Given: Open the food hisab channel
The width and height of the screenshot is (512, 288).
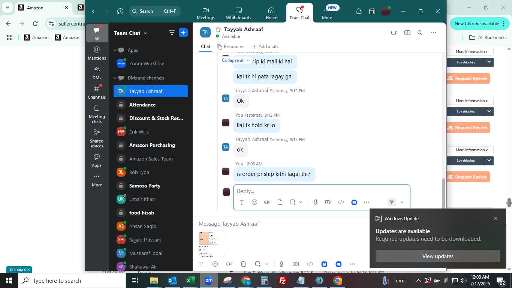Looking at the screenshot, I should pos(151,213).
